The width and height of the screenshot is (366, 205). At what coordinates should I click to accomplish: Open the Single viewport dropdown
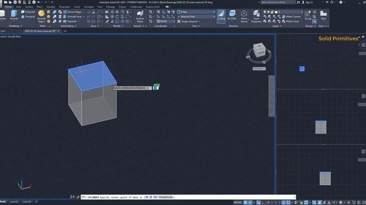point(189,22)
